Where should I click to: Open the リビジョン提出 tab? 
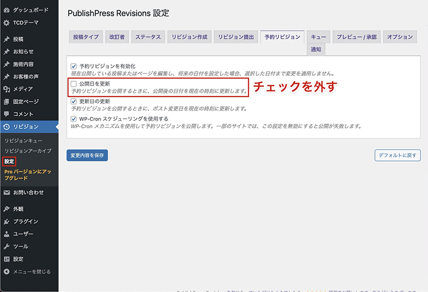tap(236, 37)
